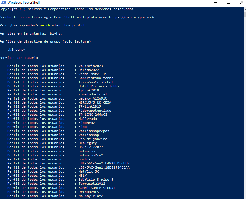Viewport: 246px width, 199px height.
Task: Click the profile 'OSls12172022'
Action: (91, 147)
